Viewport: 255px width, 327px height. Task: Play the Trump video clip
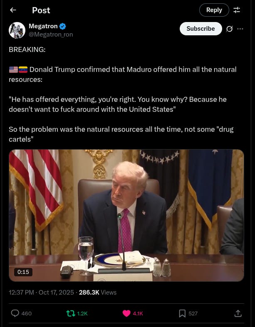point(126,215)
